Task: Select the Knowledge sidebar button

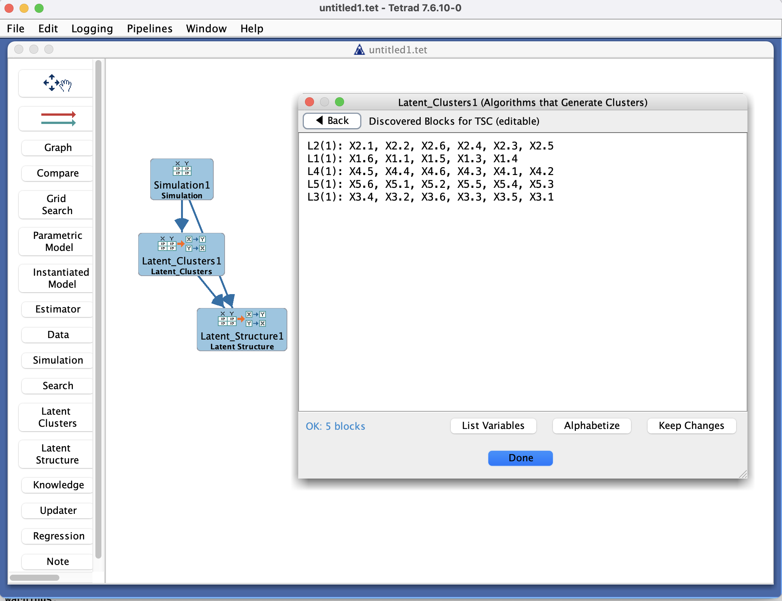Action: click(57, 485)
